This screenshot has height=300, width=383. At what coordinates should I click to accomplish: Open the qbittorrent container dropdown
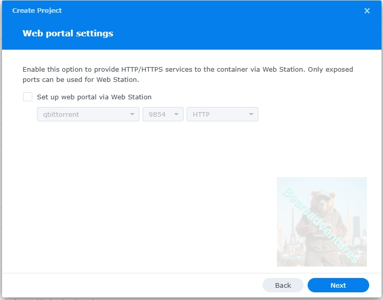88,114
